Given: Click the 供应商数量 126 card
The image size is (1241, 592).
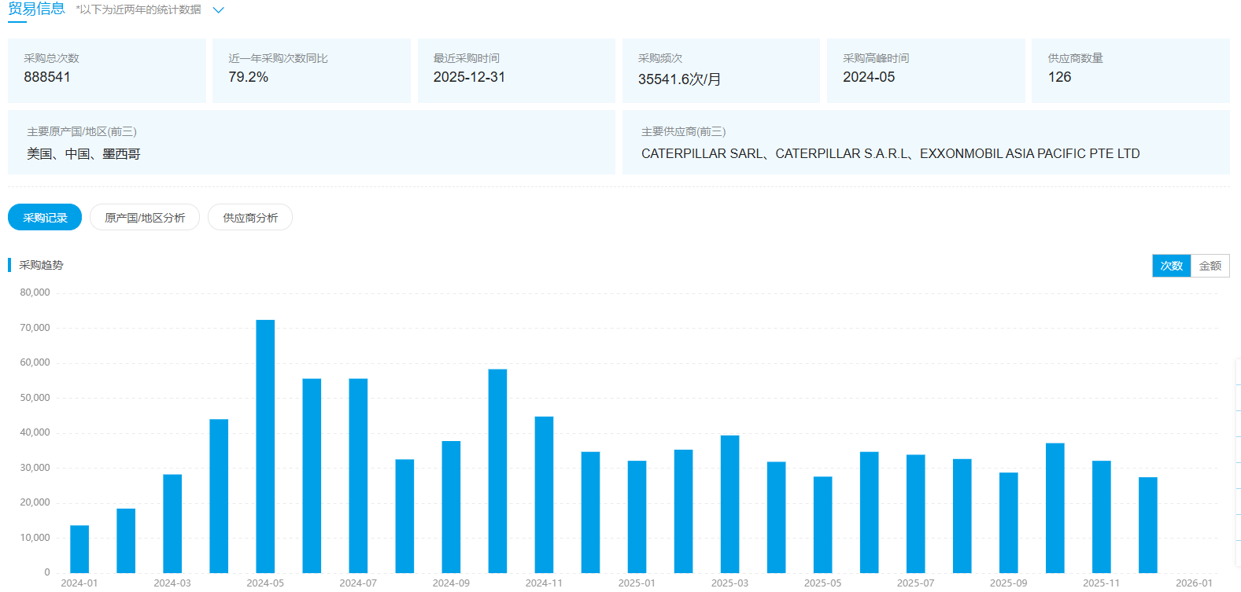Looking at the screenshot, I should coord(1130,70).
